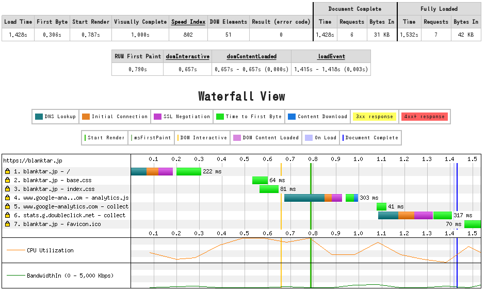
Task: Click the lock icon beside favicon.ico request
Action: coord(8,224)
